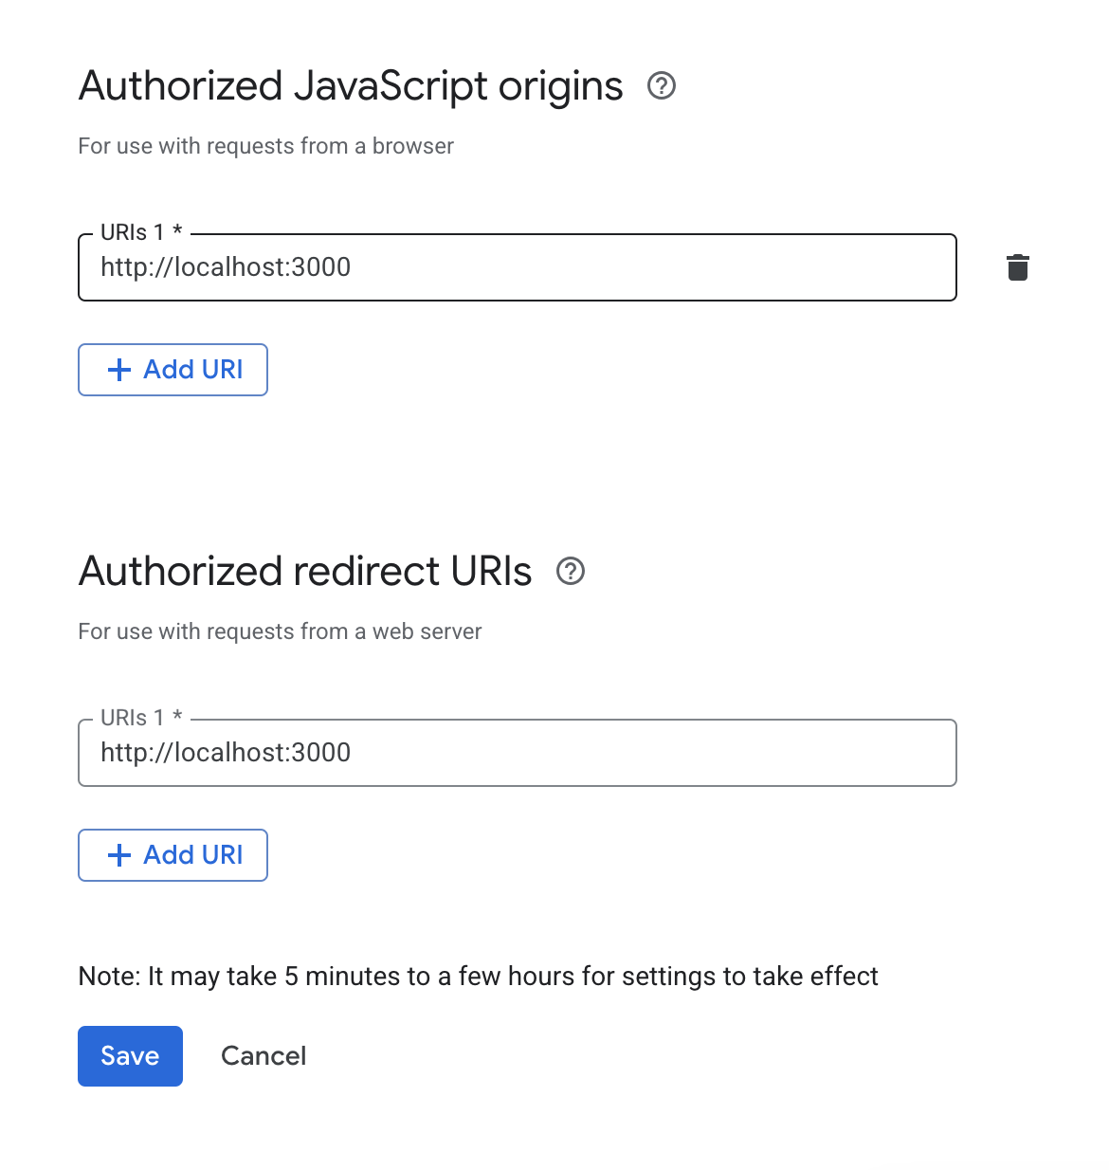Click 'URIs 1 *' label above redirect field

pos(141,718)
